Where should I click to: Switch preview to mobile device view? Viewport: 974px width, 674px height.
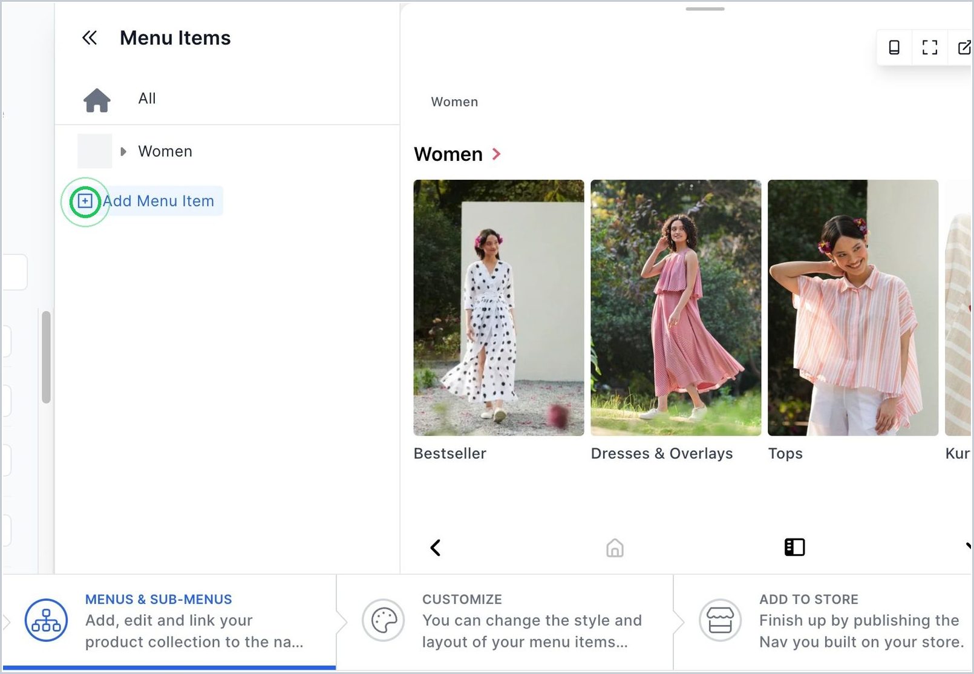pos(894,47)
